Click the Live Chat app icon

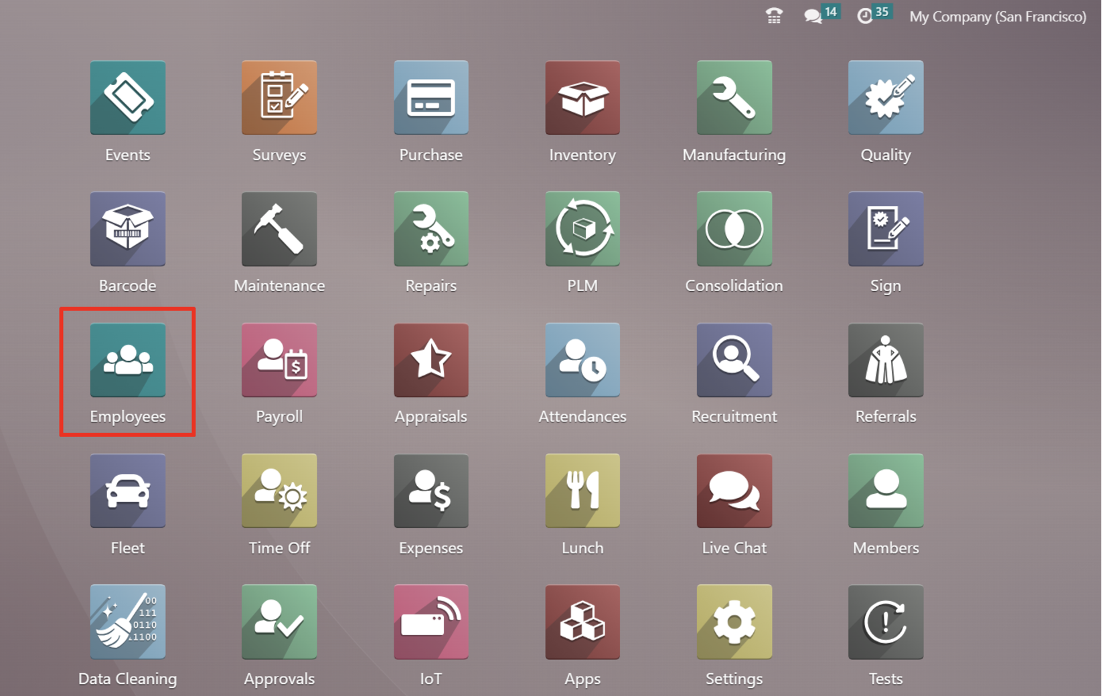[x=734, y=491]
